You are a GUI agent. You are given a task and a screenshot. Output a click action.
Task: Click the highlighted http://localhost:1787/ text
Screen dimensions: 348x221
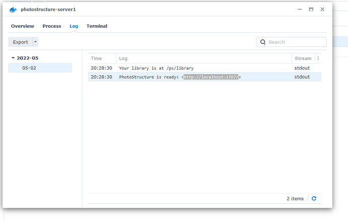tap(211, 77)
